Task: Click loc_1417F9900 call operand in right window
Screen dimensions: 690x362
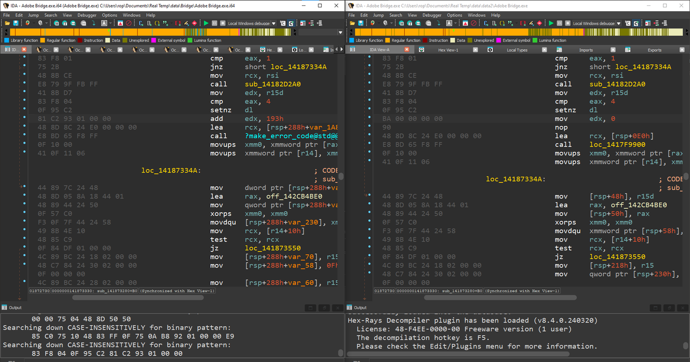Action: 617,145
